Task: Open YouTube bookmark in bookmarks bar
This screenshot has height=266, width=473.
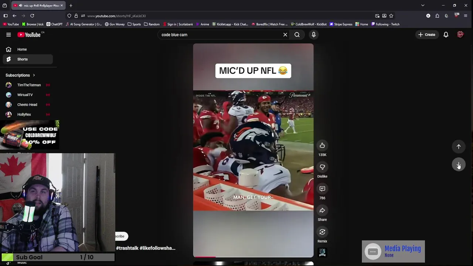Action: pyautogui.click(x=10, y=24)
